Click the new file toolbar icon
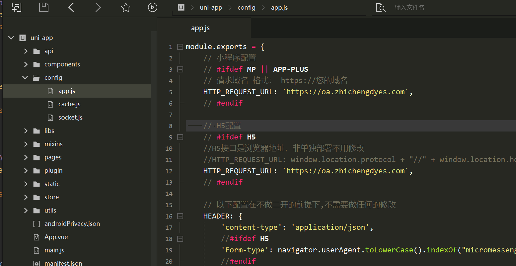516x266 pixels. click(17, 7)
